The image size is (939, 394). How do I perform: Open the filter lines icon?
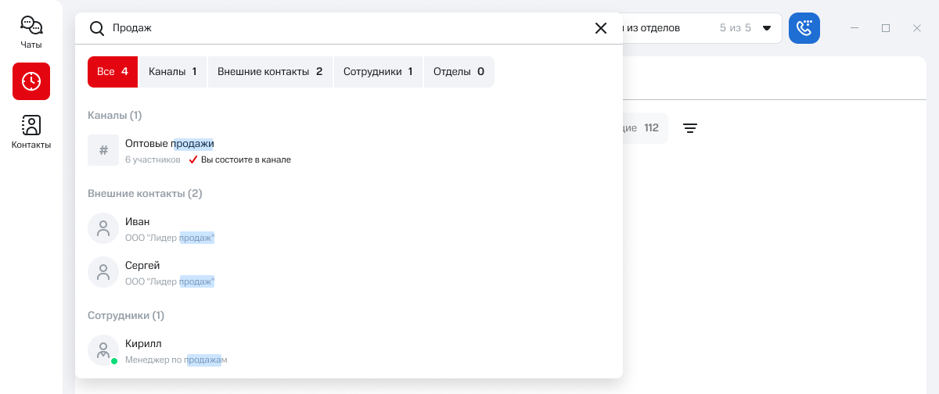click(x=689, y=128)
